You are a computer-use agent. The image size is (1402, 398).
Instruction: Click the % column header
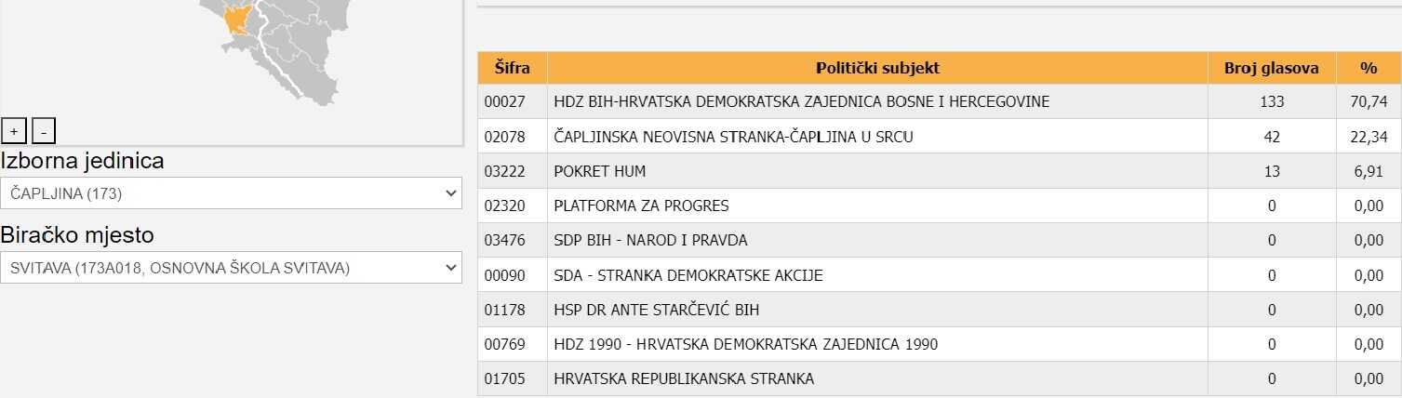click(x=1368, y=68)
